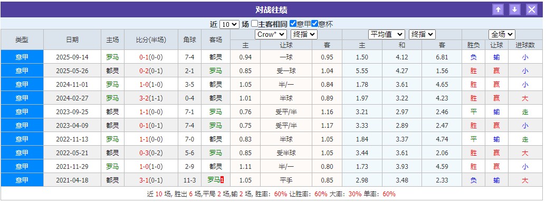This screenshot has height=202, width=546.
Task: Click handicap 受一球 in 2025-05-26 row
Action: pos(286,71)
